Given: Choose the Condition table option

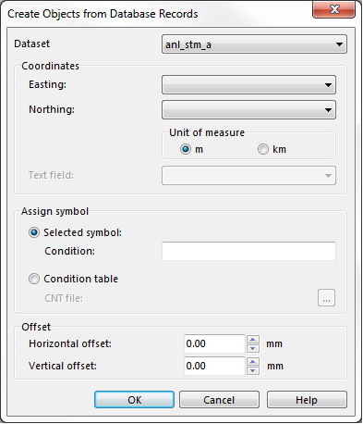Looking at the screenshot, I should [x=34, y=279].
